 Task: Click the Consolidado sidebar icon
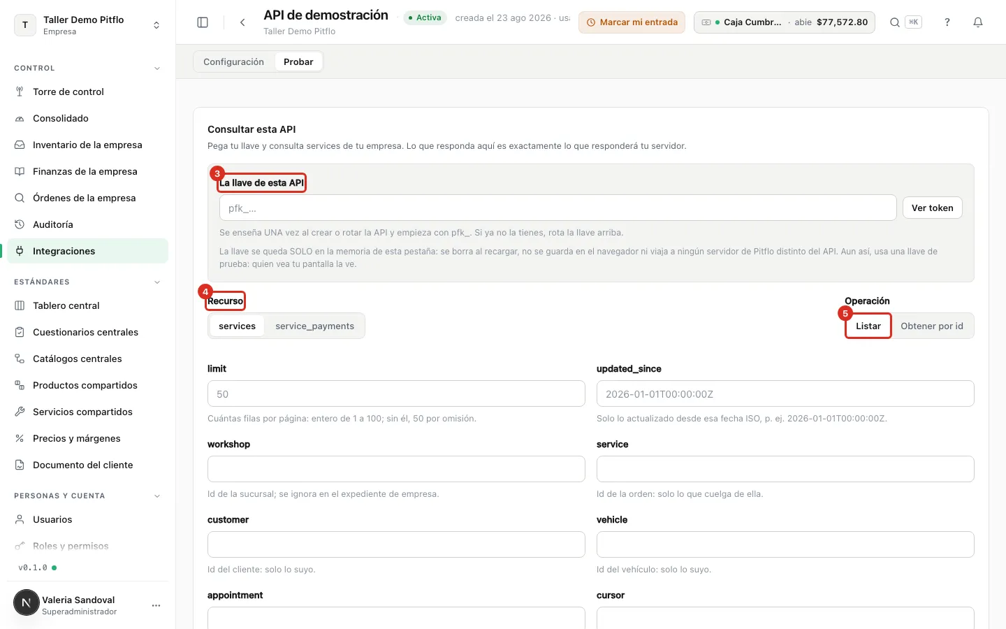20,118
